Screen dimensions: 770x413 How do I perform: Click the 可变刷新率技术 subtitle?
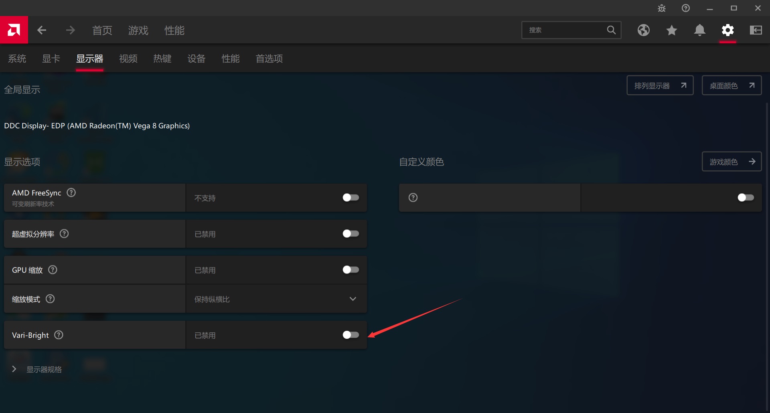[x=33, y=204]
